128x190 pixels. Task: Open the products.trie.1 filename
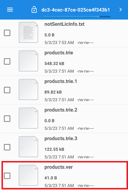(61, 81)
